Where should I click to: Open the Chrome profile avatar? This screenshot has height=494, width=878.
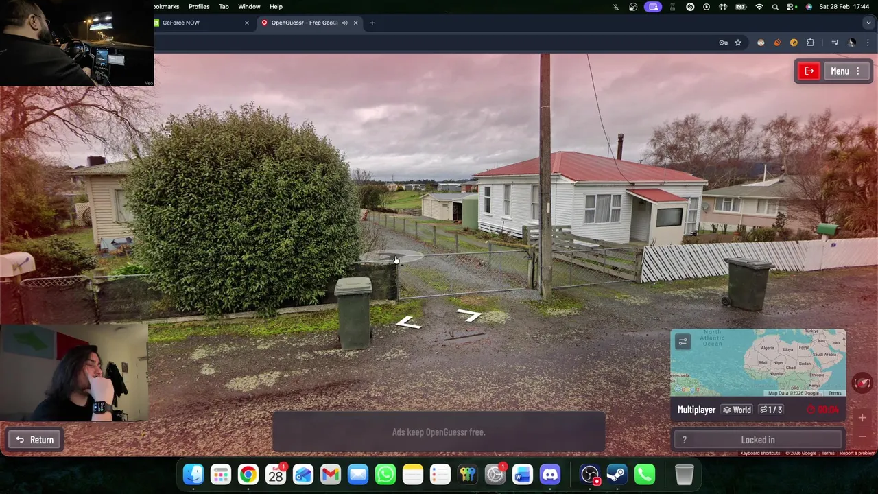click(851, 43)
